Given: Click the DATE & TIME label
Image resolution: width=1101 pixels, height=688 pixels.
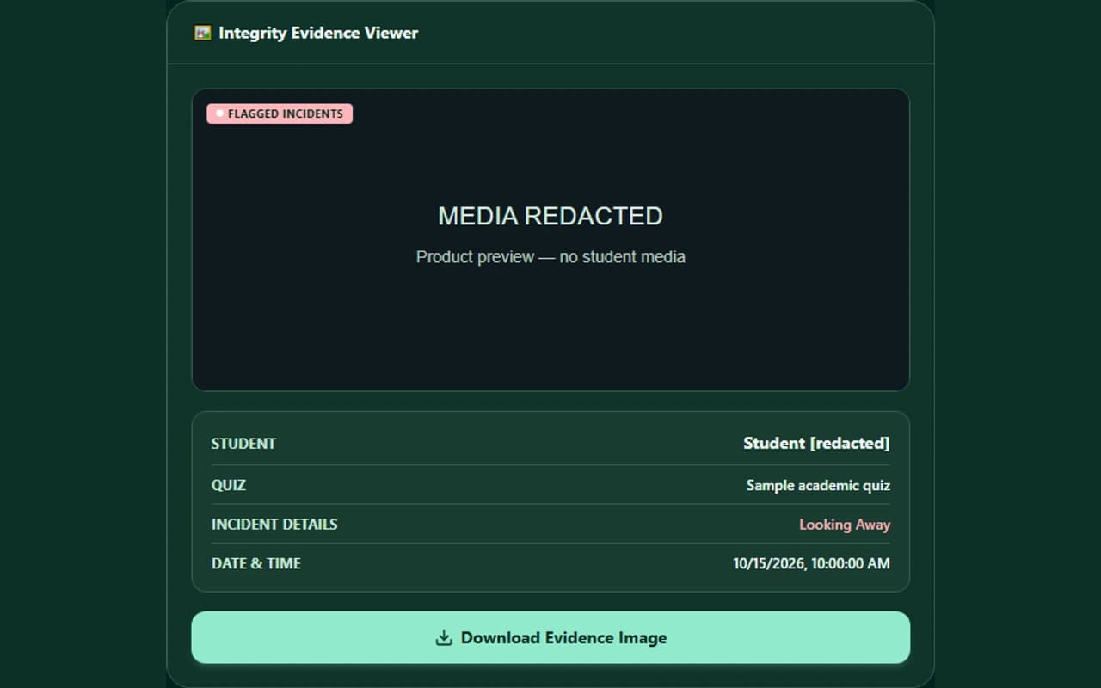Looking at the screenshot, I should (x=256, y=563).
